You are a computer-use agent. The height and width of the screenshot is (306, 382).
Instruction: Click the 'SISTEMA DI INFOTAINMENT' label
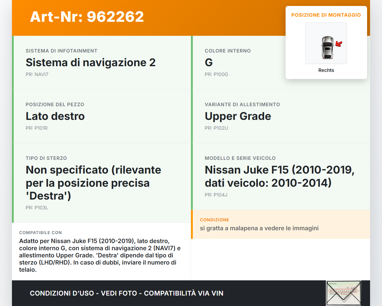[61, 51]
